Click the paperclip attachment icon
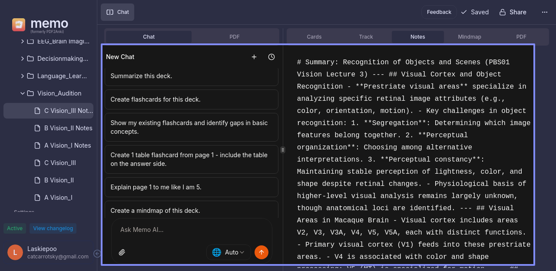Viewport: 556px width, 271px height. 122,252
